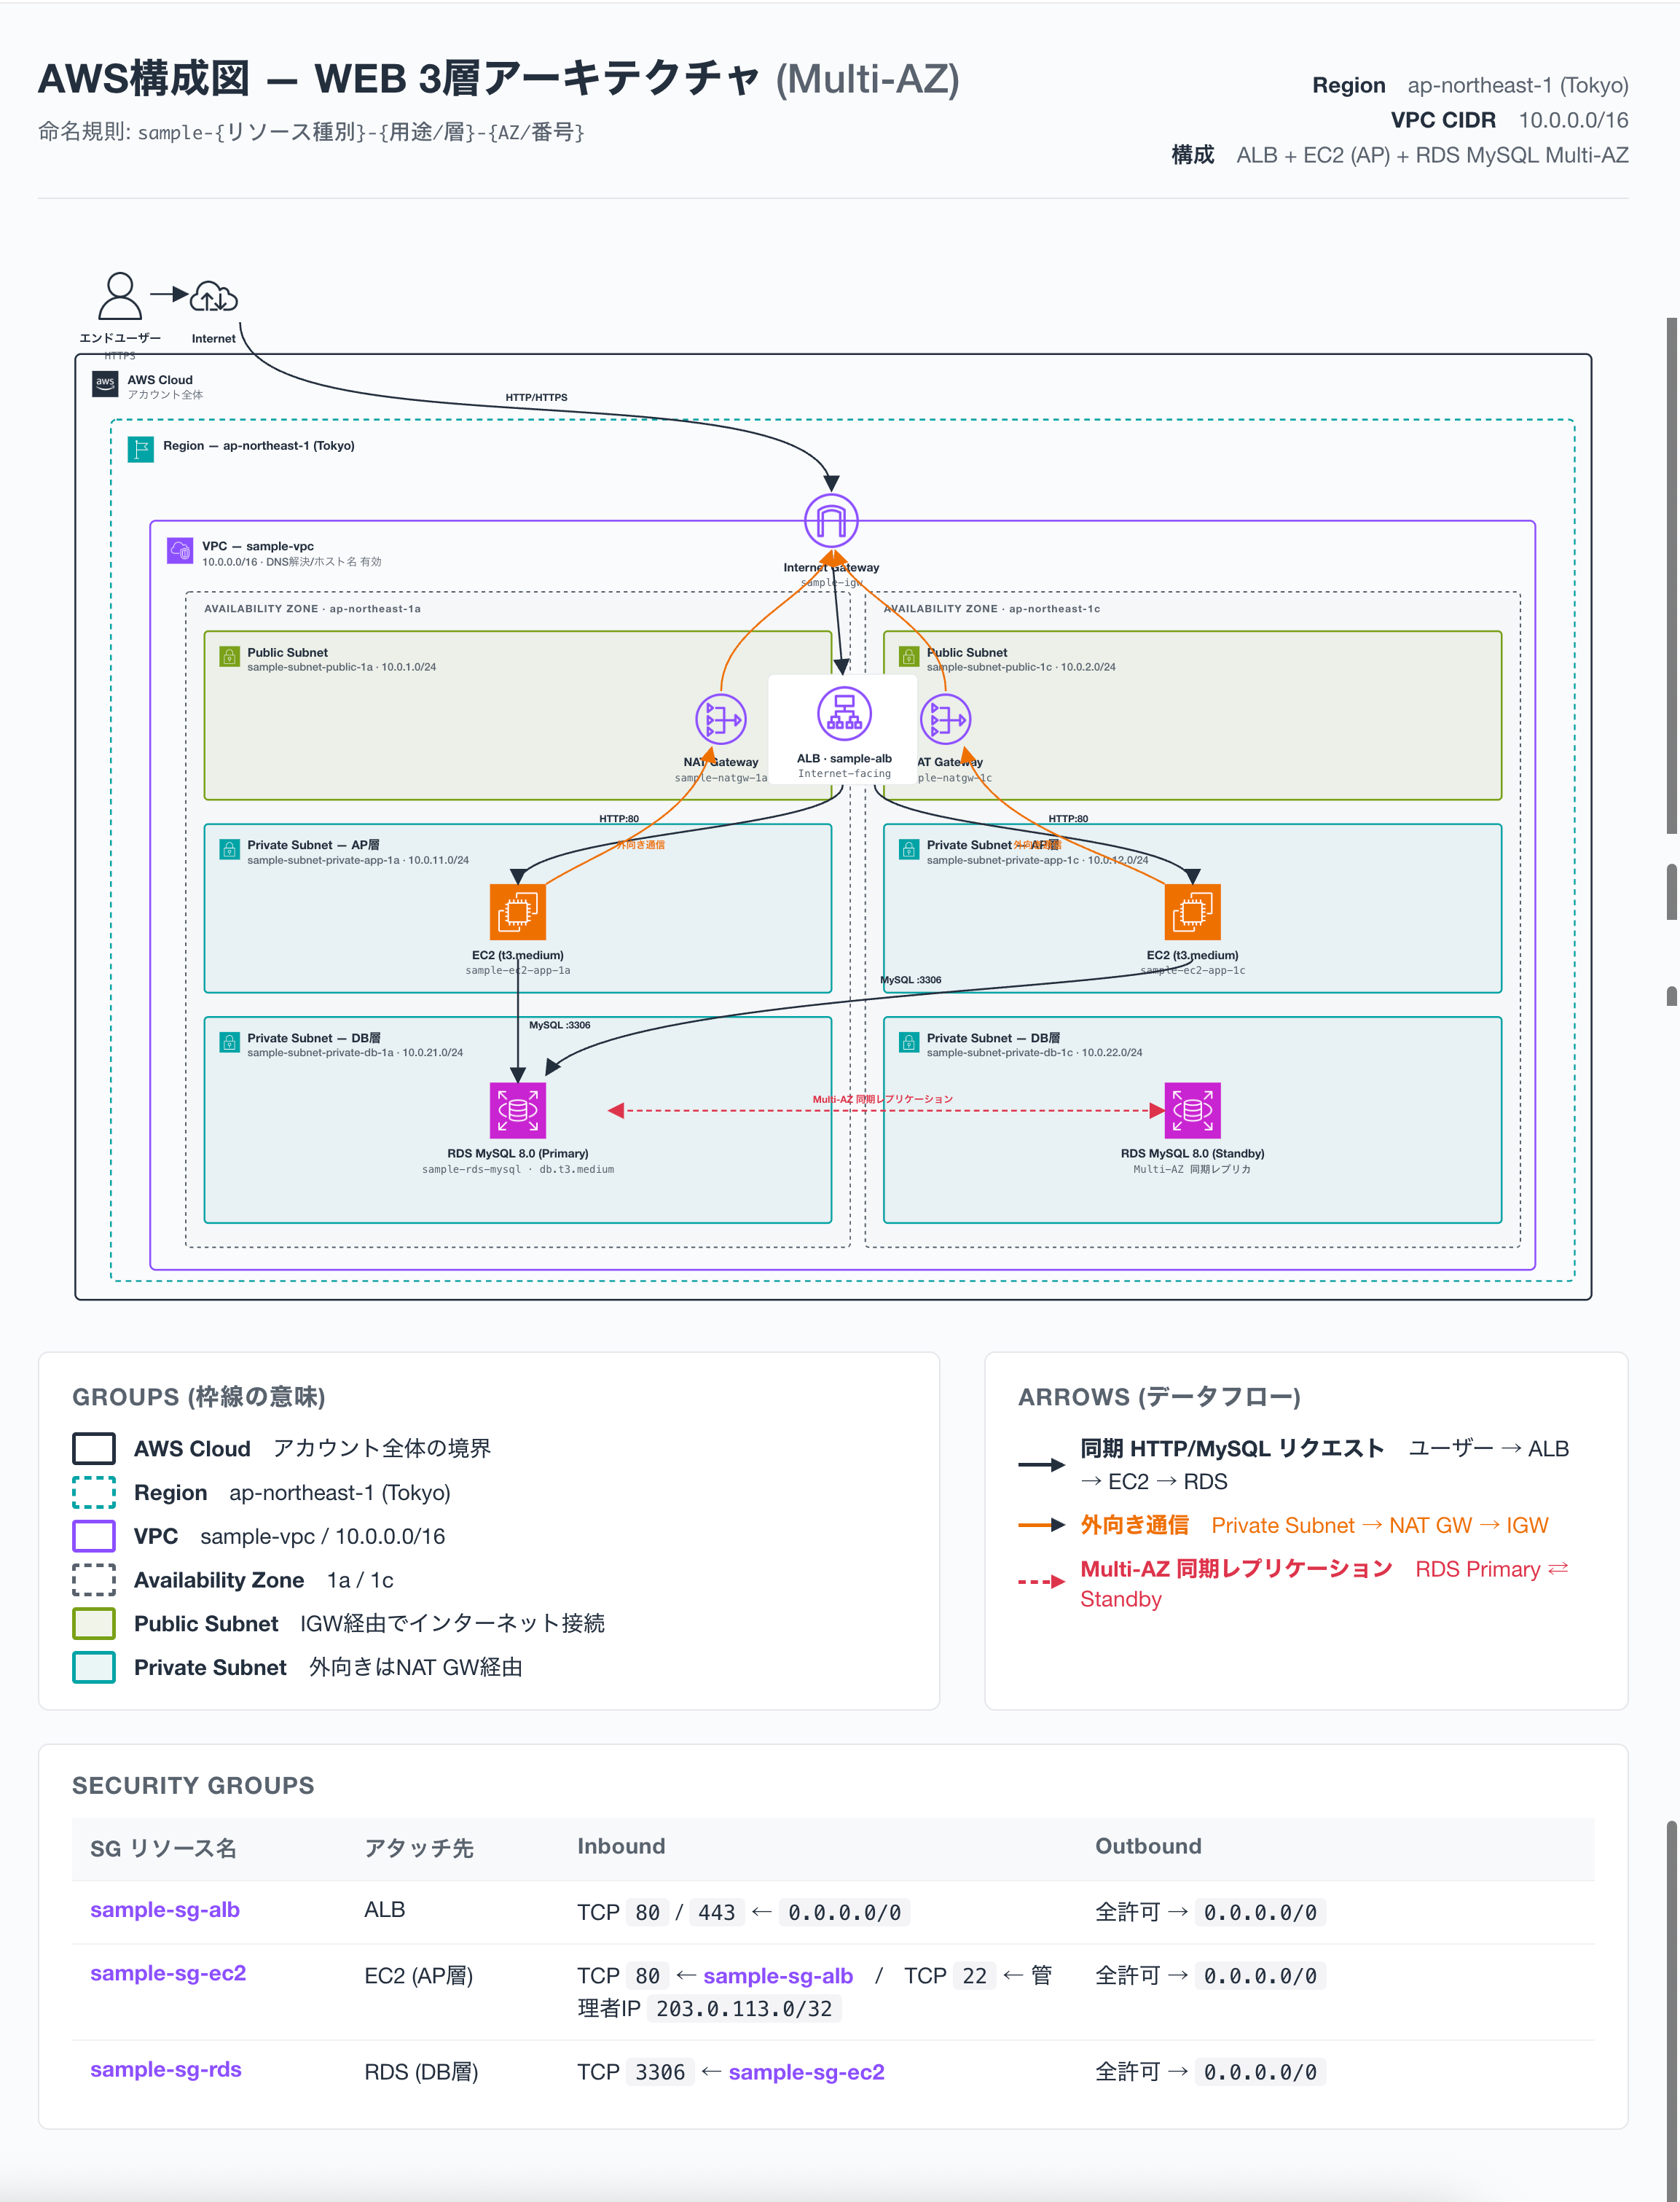The image size is (1680, 2202).
Task: Click the EC2 (AP層) attachment cell
Action: tap(418, 1976)
